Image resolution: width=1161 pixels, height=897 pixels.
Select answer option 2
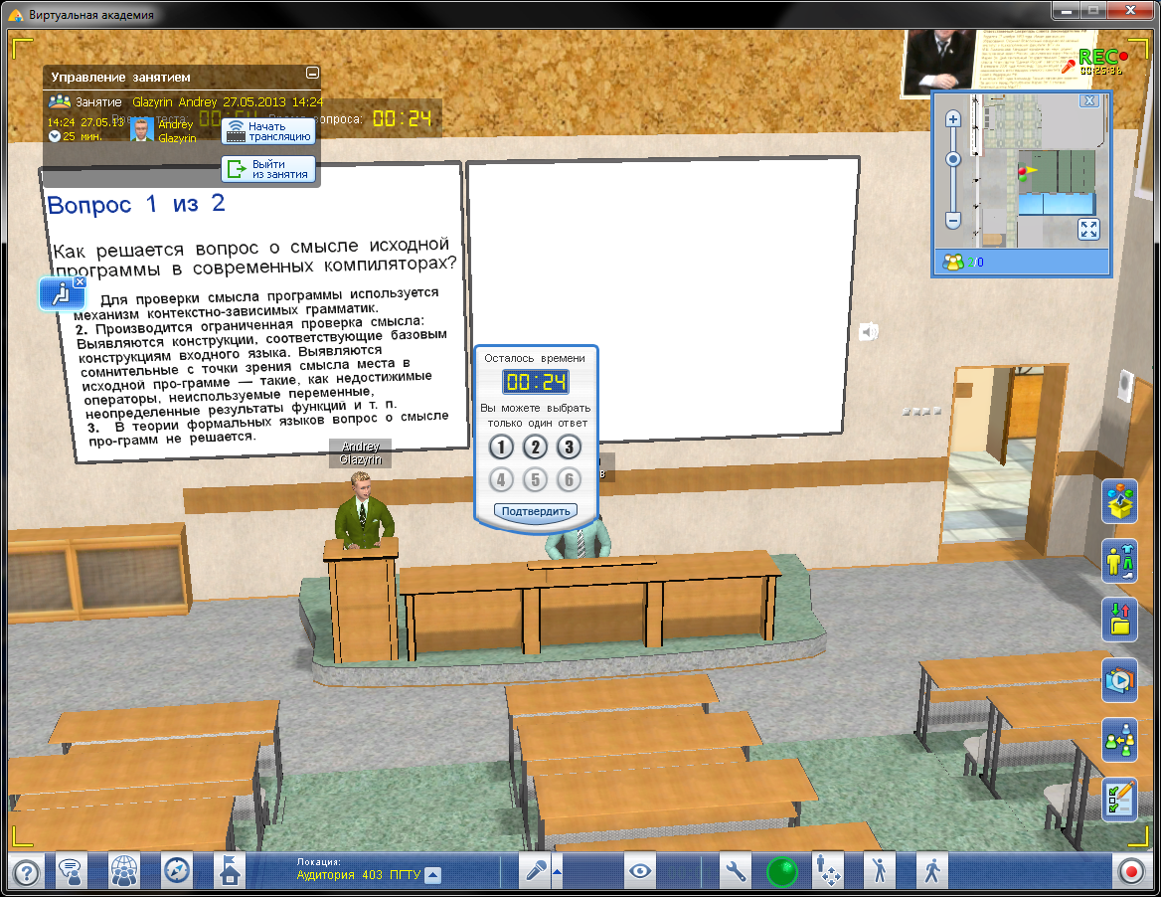[x=536, y=448]
